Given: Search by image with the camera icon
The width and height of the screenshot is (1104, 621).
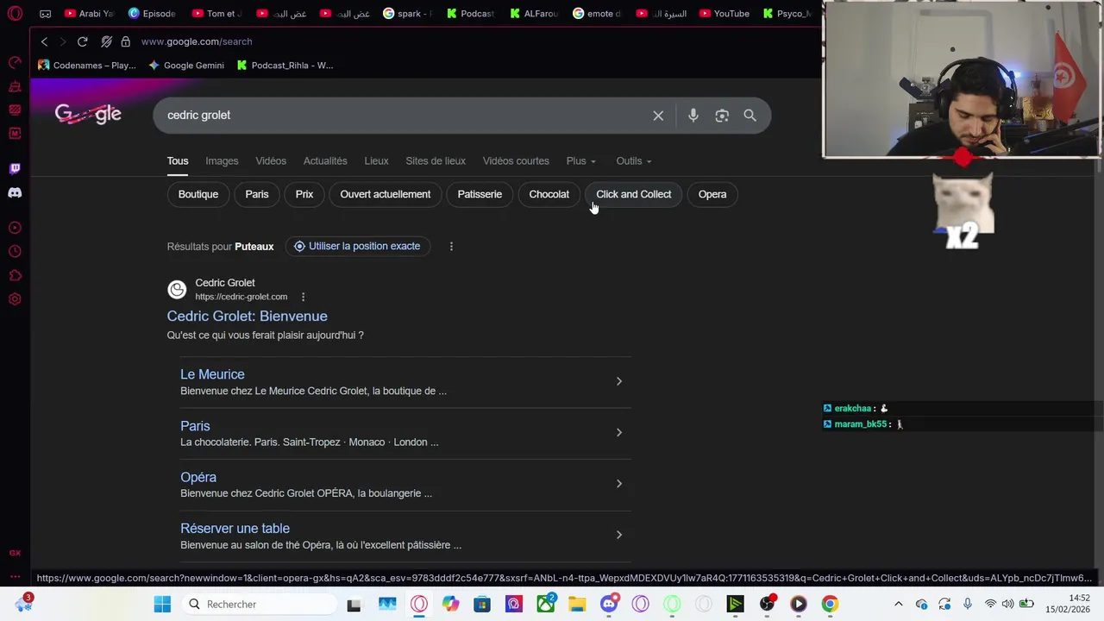Looking at the screenshot, I should pyautogui.click(x=722, y=116).
